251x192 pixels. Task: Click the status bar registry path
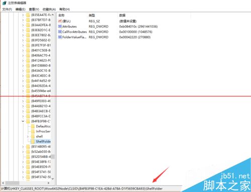(82, 188)
